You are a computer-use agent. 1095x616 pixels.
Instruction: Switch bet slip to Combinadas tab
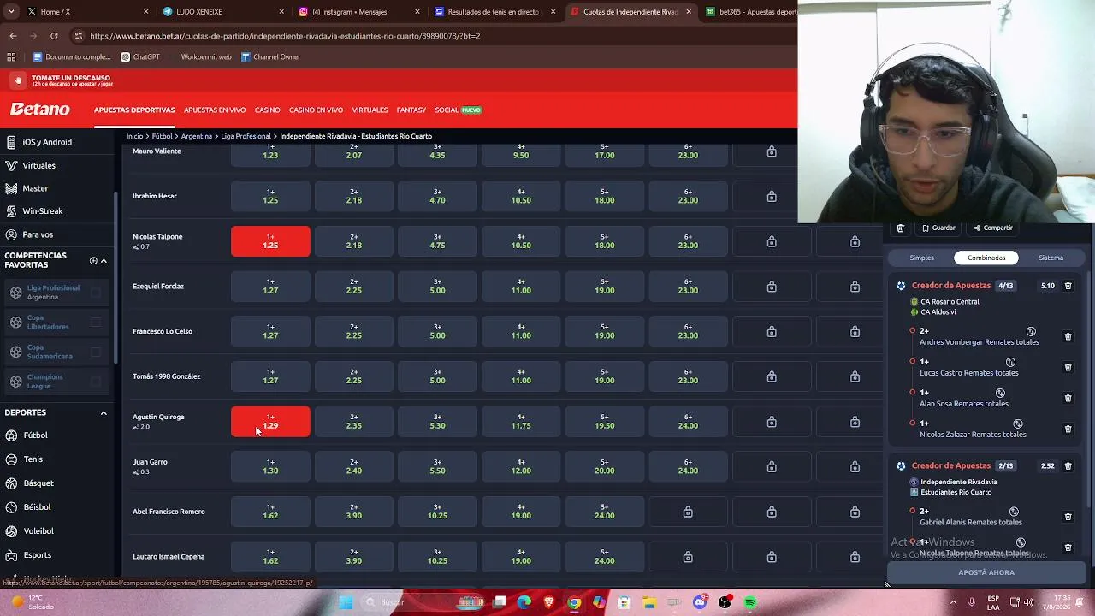[x=986, y=258]
